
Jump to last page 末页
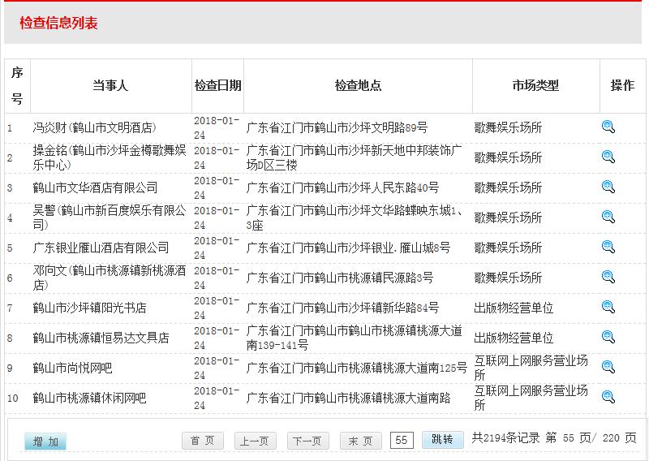coord(360,441)
